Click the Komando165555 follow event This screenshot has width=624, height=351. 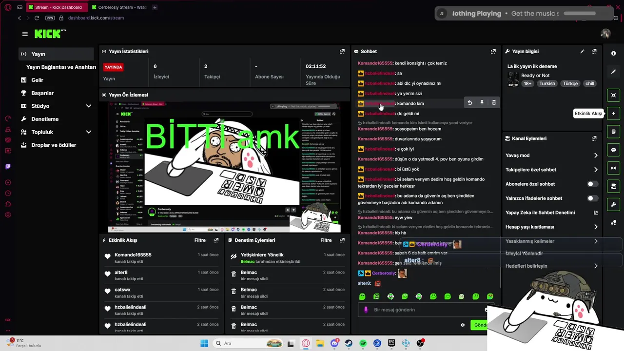161,258
